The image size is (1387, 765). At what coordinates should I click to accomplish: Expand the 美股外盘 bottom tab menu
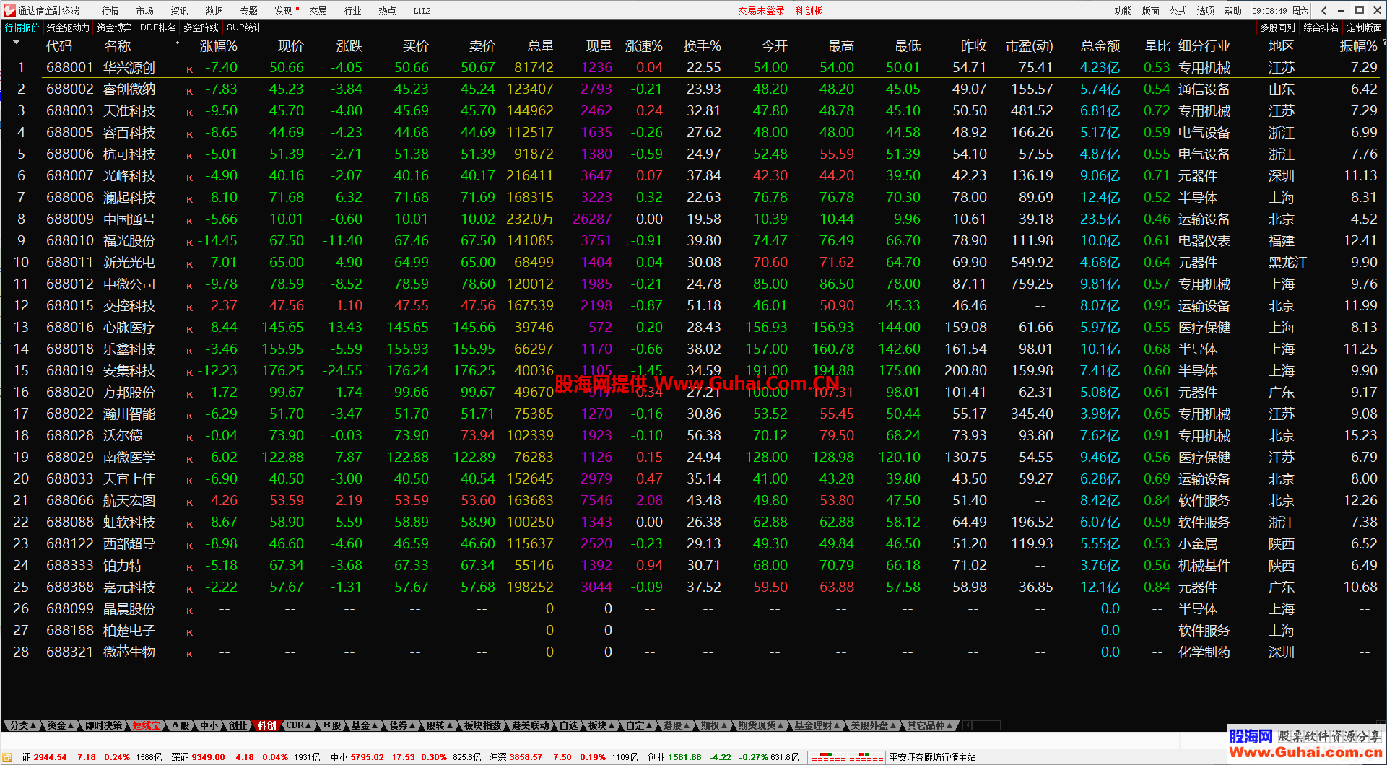click(x=872, y=725)
